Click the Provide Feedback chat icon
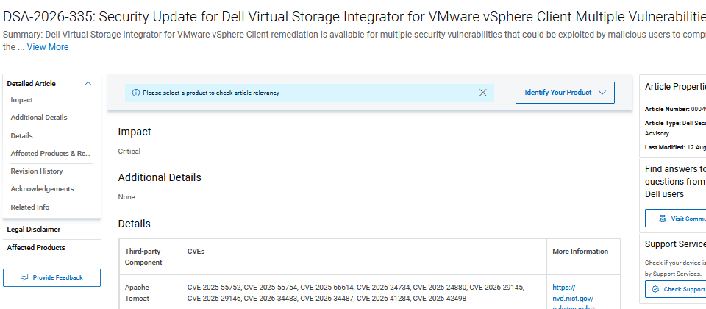 tap(24, 277)
